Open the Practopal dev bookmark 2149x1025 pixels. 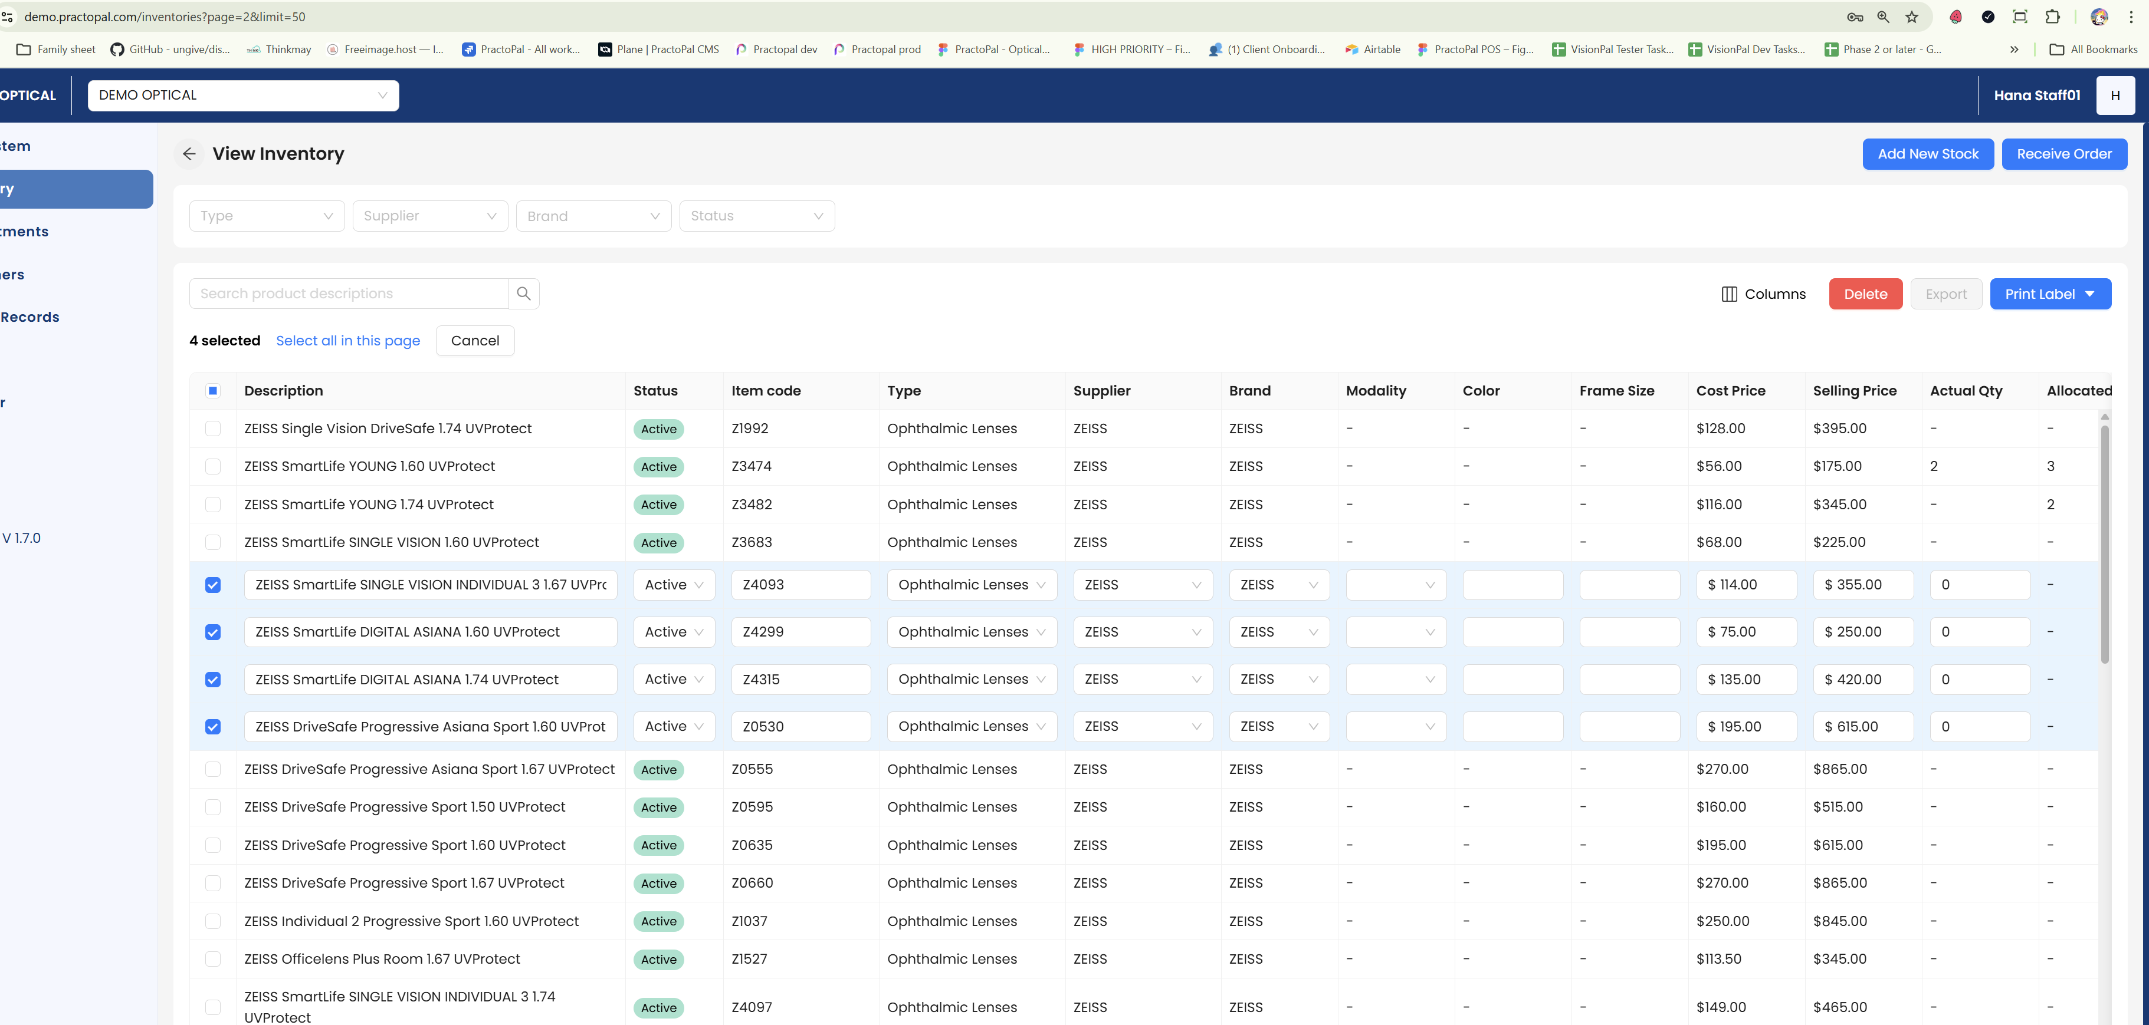click(x=776, y=49)
